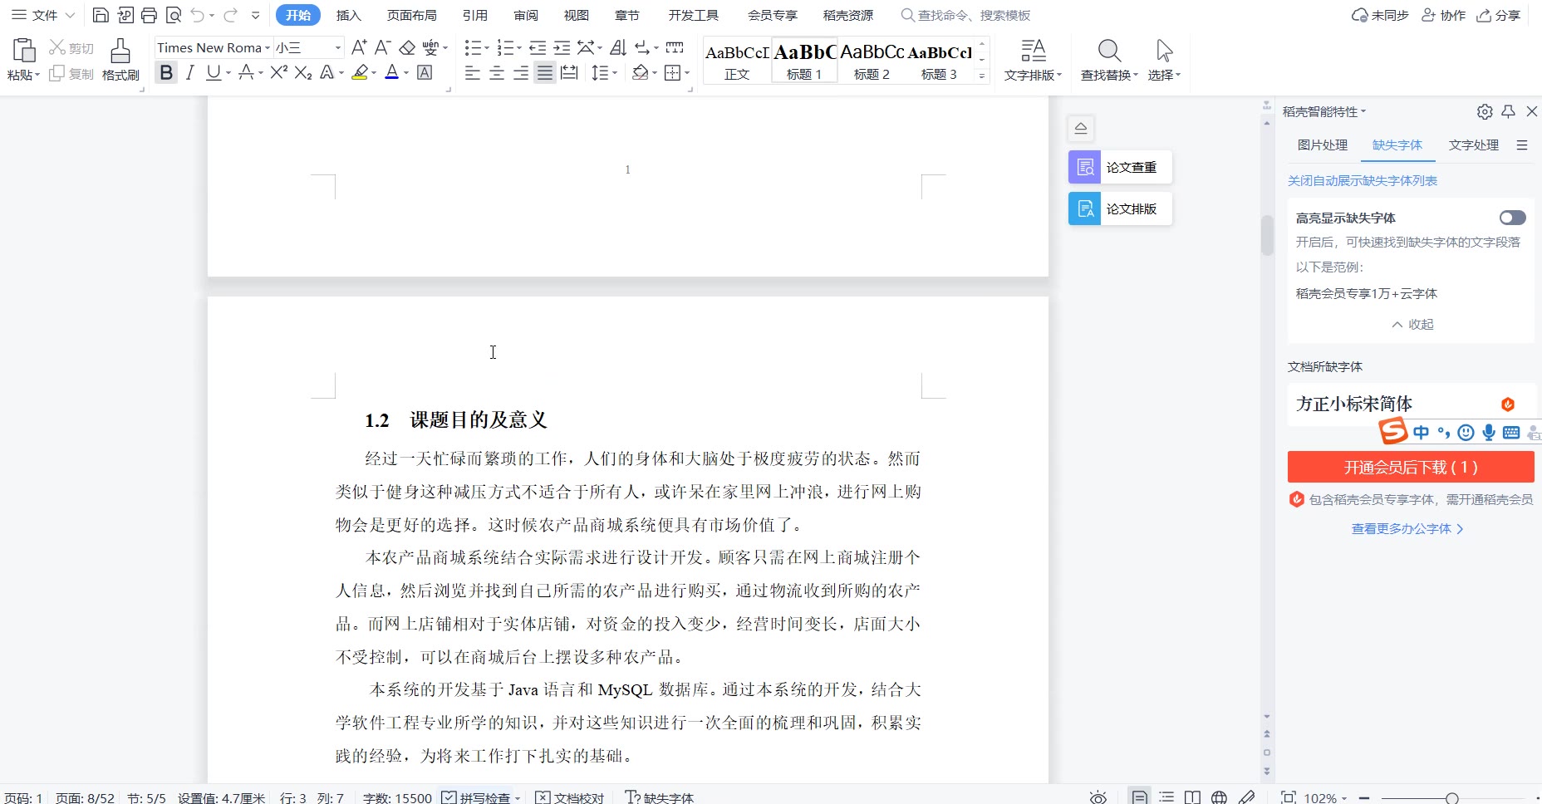Viewport: 1542px width, 804px height.
Task: Expand the font name dropdown Times New Roman
Action: [268, 48]
